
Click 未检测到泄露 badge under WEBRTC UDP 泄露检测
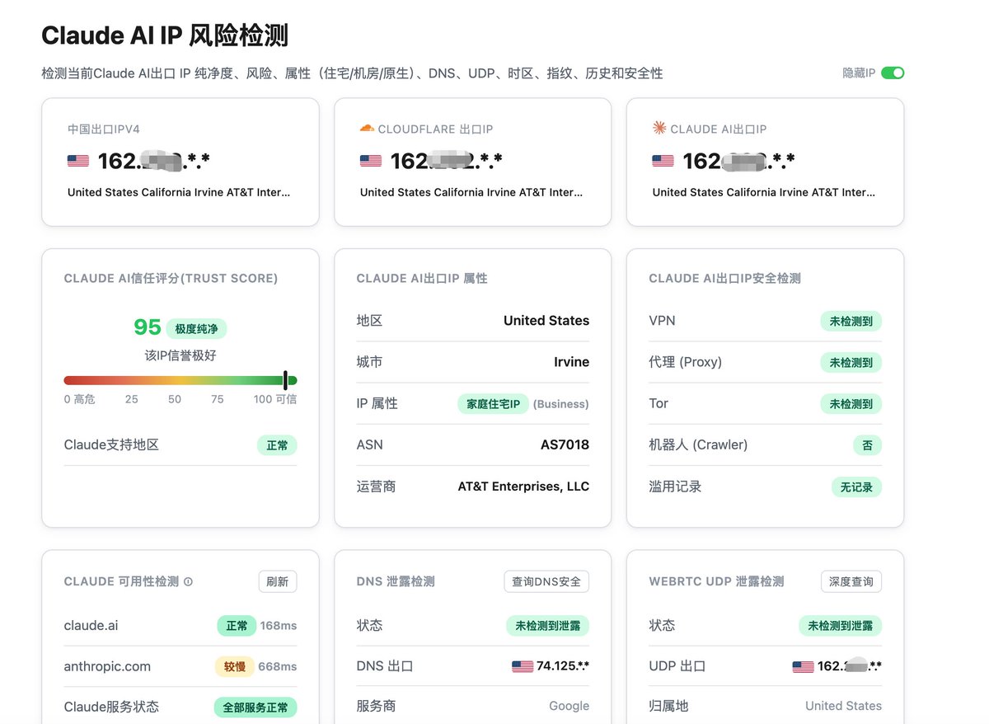(840, 626)
